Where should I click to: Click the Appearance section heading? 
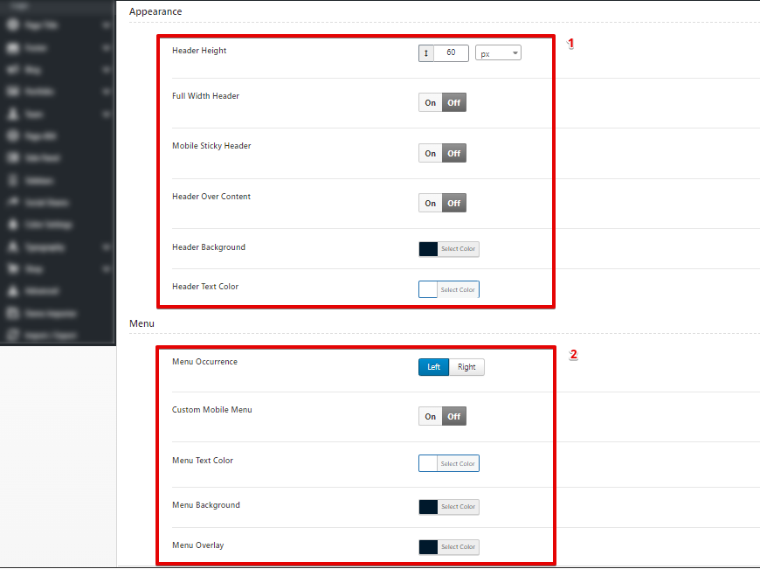155,11
